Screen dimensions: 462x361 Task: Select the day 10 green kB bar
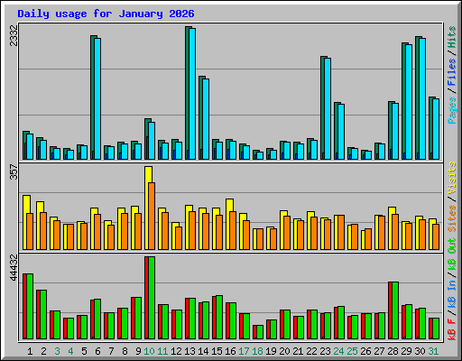152,298
